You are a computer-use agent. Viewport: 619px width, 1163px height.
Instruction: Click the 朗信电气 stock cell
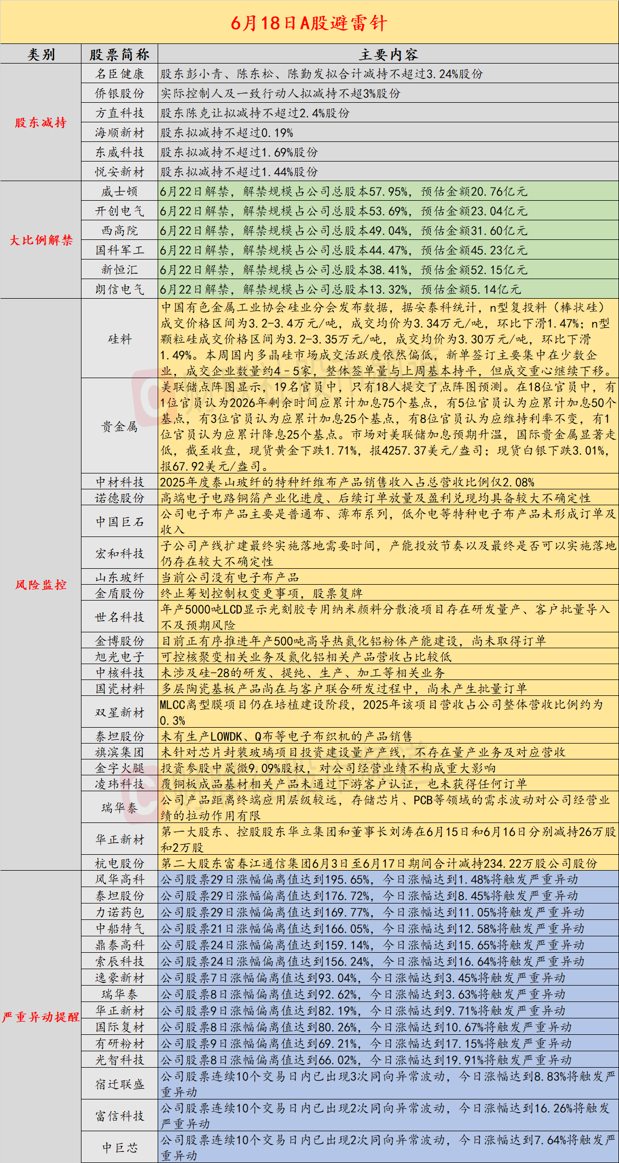pos(120,289)
